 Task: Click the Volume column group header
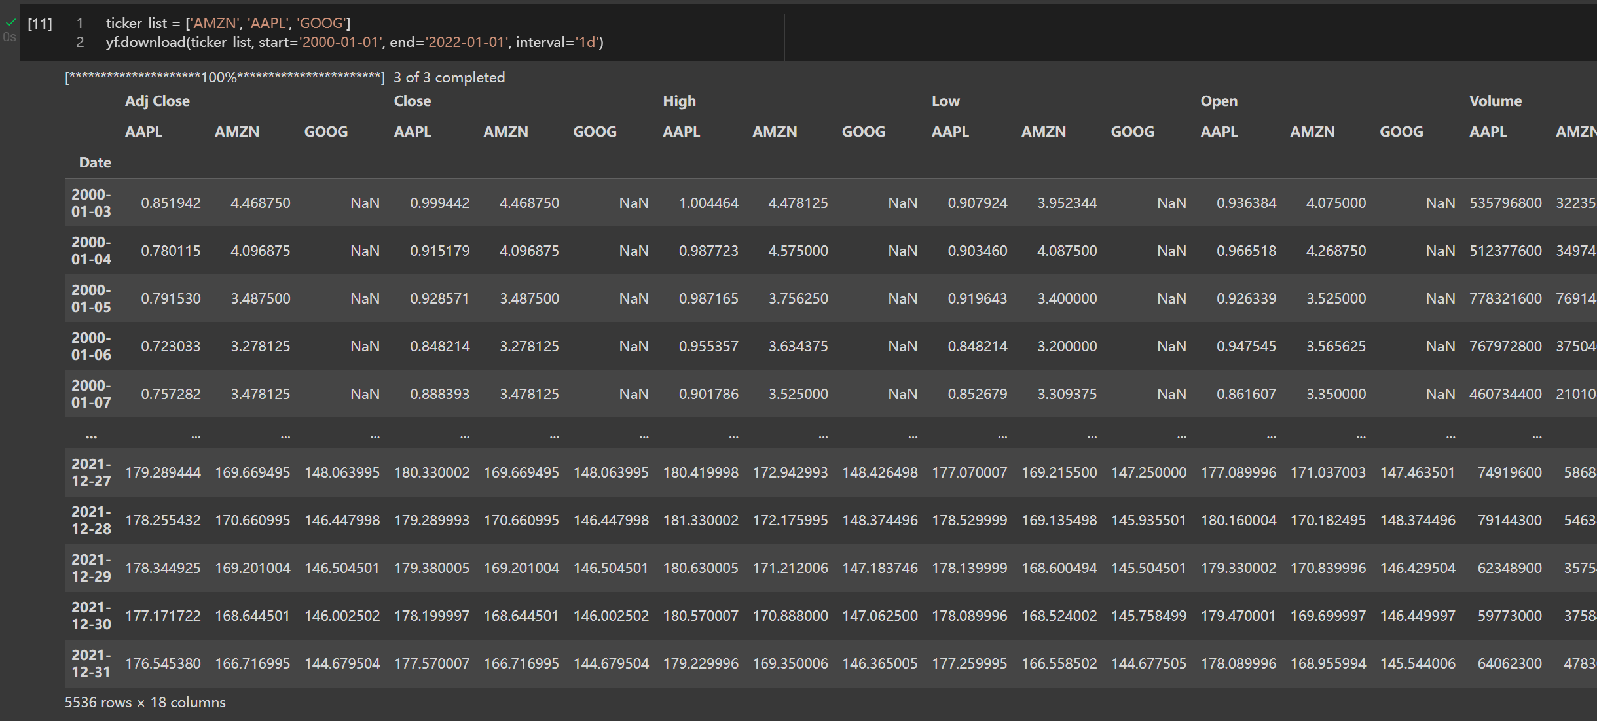click(1495, 101)
